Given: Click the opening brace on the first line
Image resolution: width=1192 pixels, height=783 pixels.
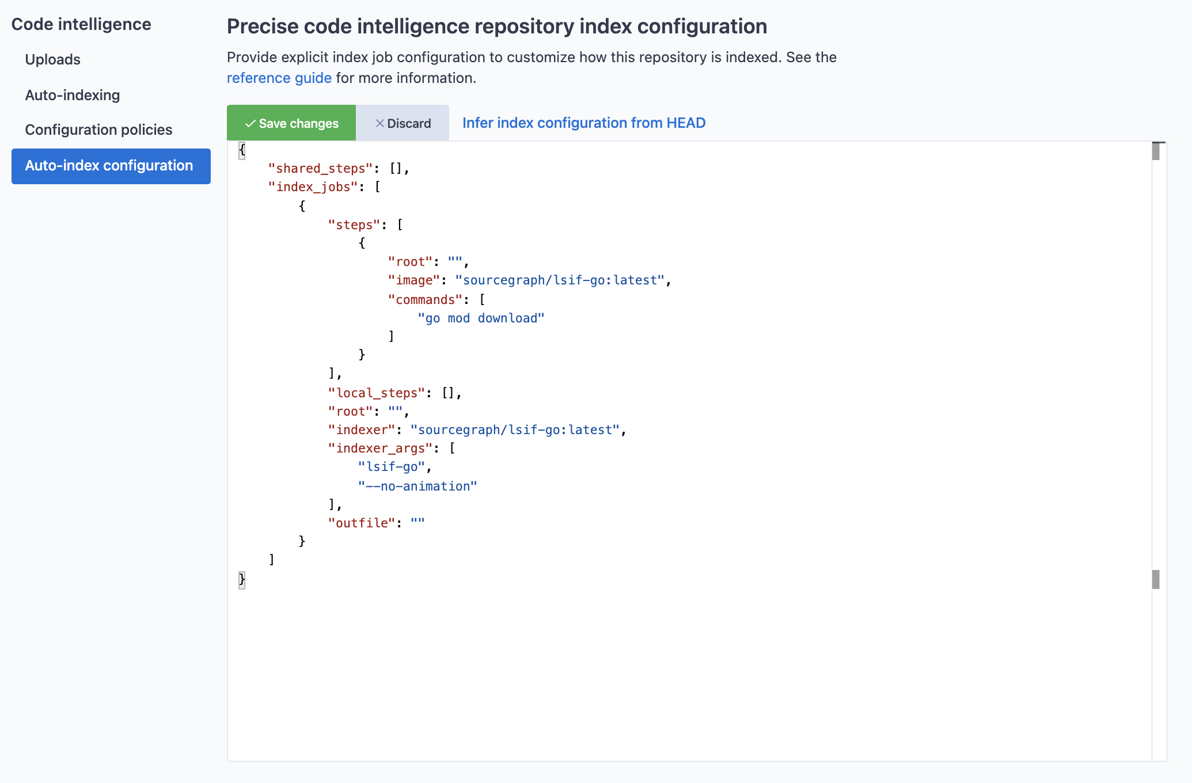Looking at the screenshot, I should pos(242,150).
